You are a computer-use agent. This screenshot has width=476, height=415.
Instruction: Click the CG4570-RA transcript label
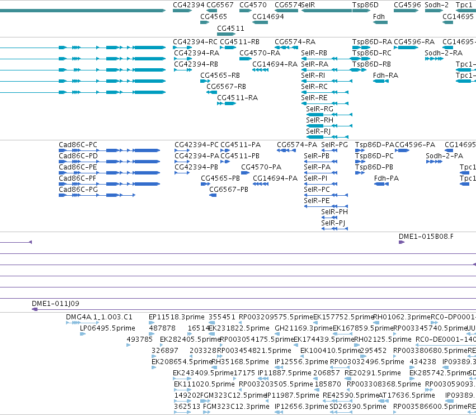pyautogui.click(x=260, y=53)
